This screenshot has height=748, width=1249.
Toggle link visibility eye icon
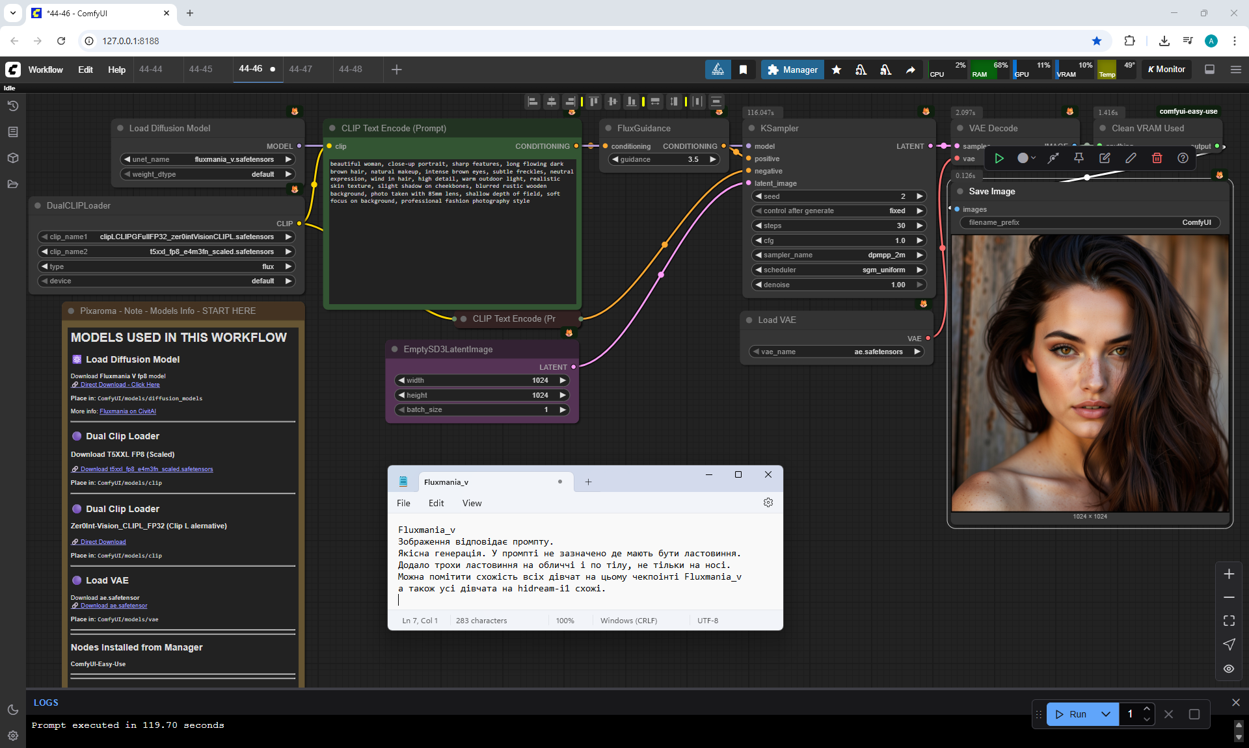coord(1229,669)
